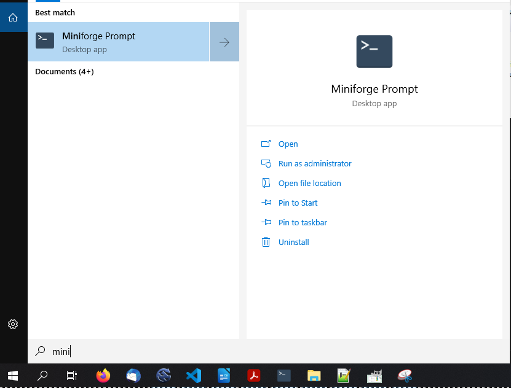Expand Miniforge Prompt options with the arrow
This screenshot has width=511, height=388.
click(x=224, y=42)
